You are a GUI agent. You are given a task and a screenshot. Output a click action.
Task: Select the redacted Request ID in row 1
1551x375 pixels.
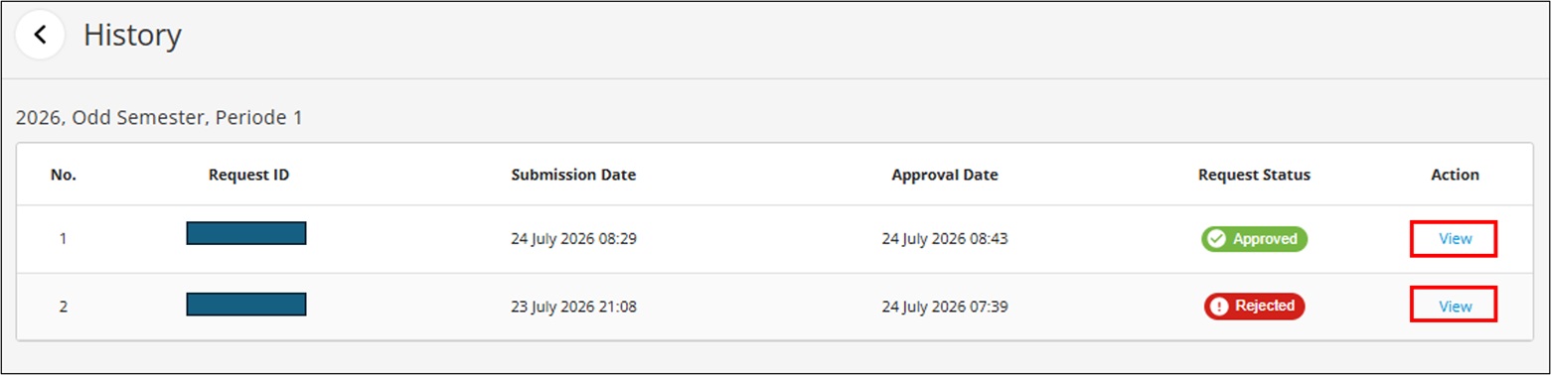click(x=246, y=233)
